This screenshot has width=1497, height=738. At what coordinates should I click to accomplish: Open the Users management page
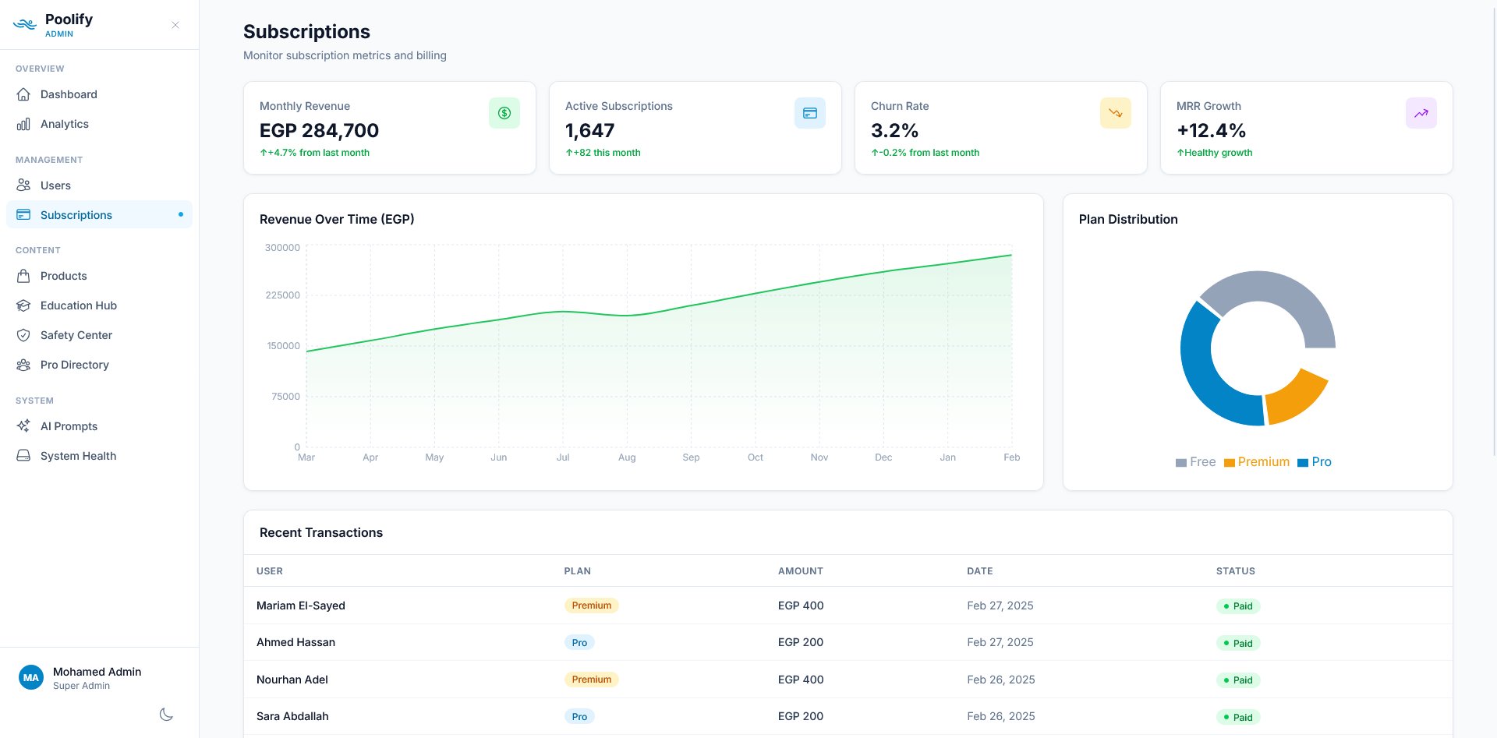point(99,185)
